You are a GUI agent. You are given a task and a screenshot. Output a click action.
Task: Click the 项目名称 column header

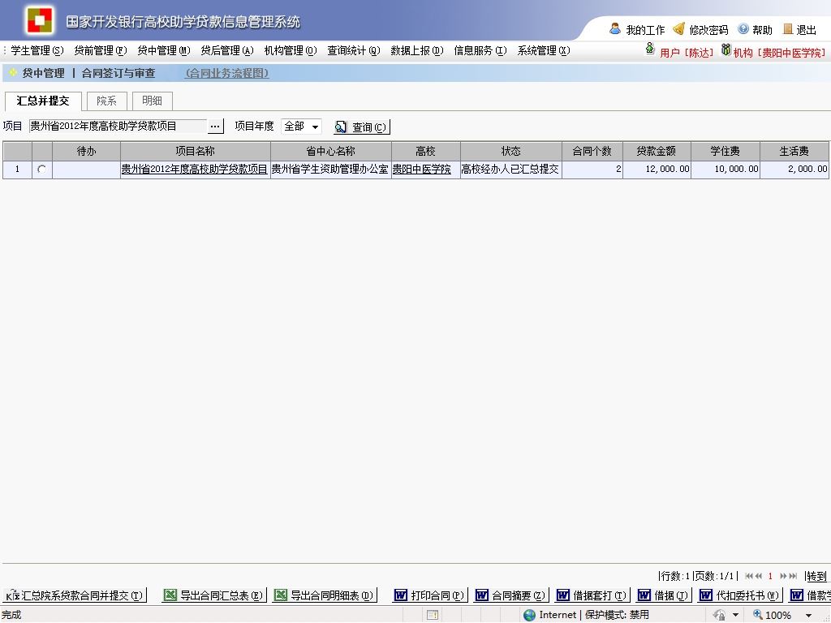(195, 151)
